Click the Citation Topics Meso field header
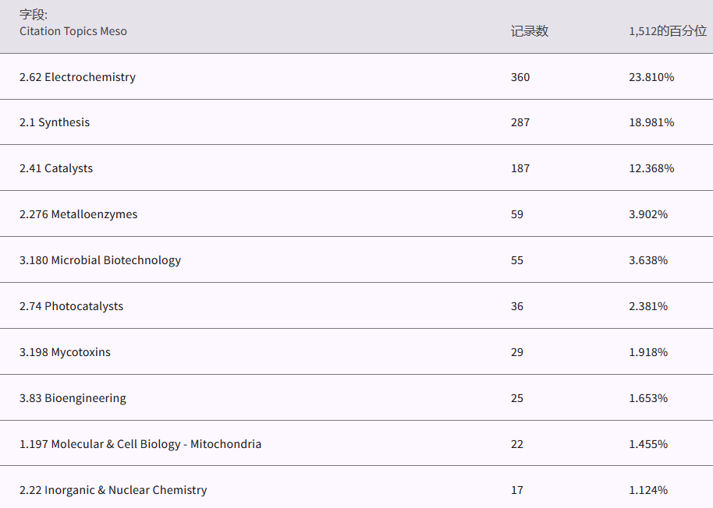This screenshot has width=713, height=508. coord(73,31)
